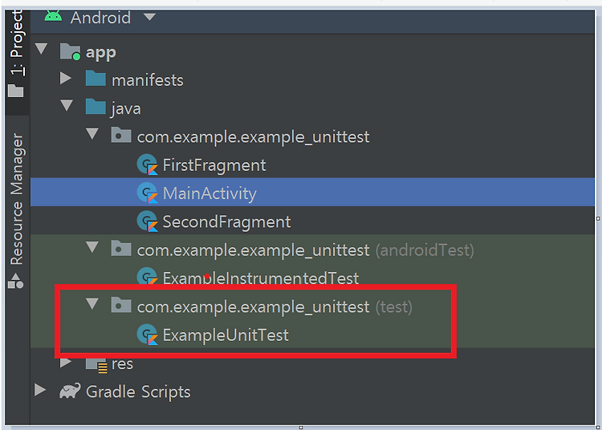The height and width of the screenshot is (430, 602).
Task: Click the manifests folder icon
Action: (96, 79)
